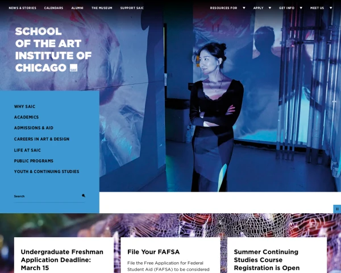This screenshot has height=273, width=341.
Task: Go to Academics in sidebar
Action: [x=26, y=117]
